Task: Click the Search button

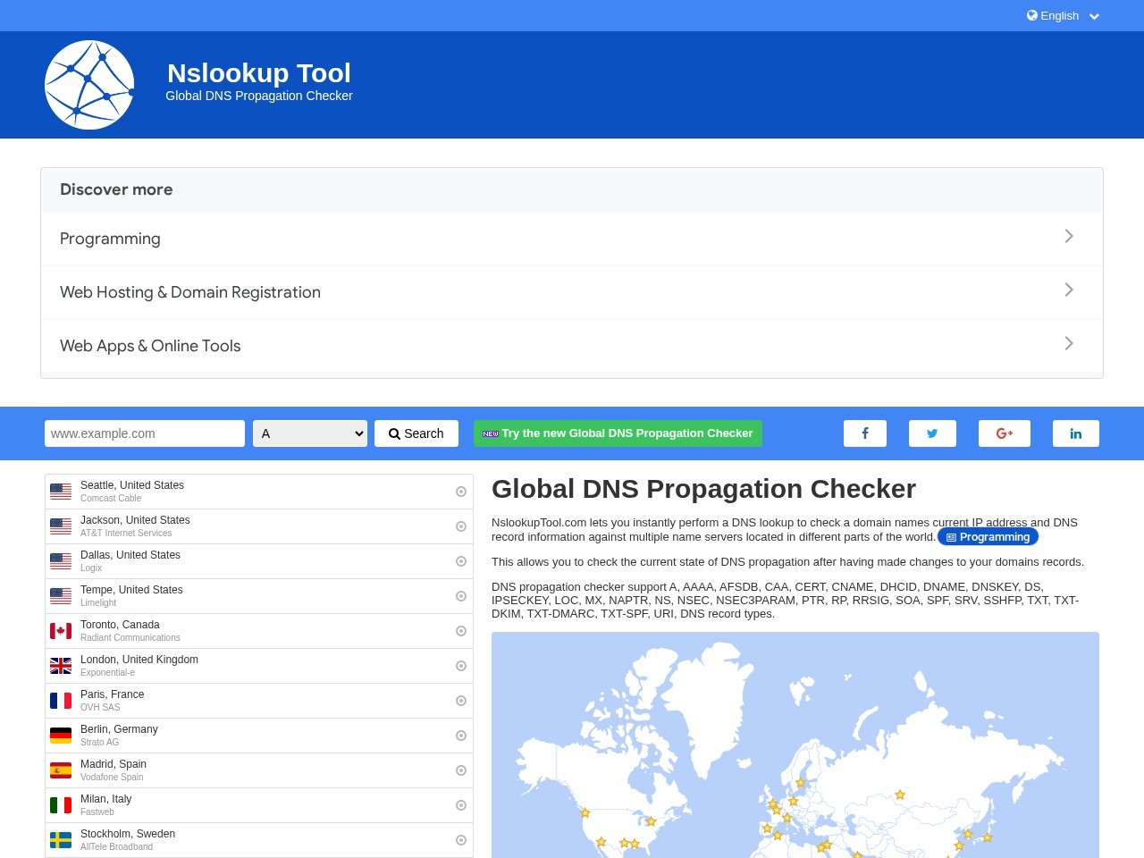Action: tap(416, 433)
